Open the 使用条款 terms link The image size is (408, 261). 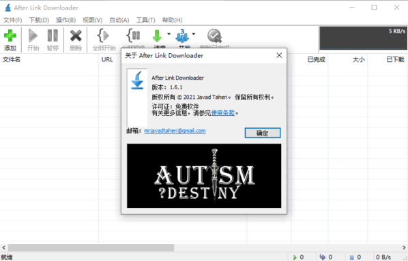pos(222,113)
